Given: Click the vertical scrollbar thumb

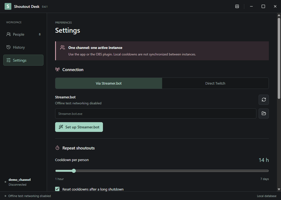Looking at the screenshot, I should (279, 58).
